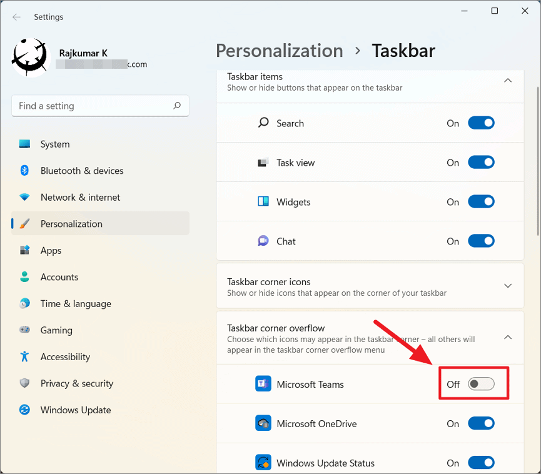Collapse the Taskbar items section
Image resolution: width=541 pixels, height=474 pixels.
pyautogui.click(x=508, y=81)
